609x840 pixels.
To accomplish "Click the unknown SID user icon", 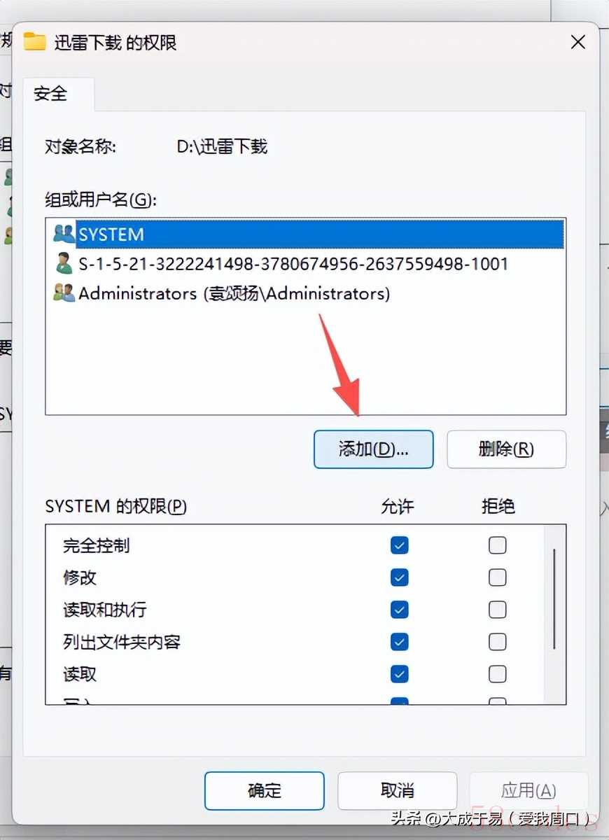I will point(64,264).
